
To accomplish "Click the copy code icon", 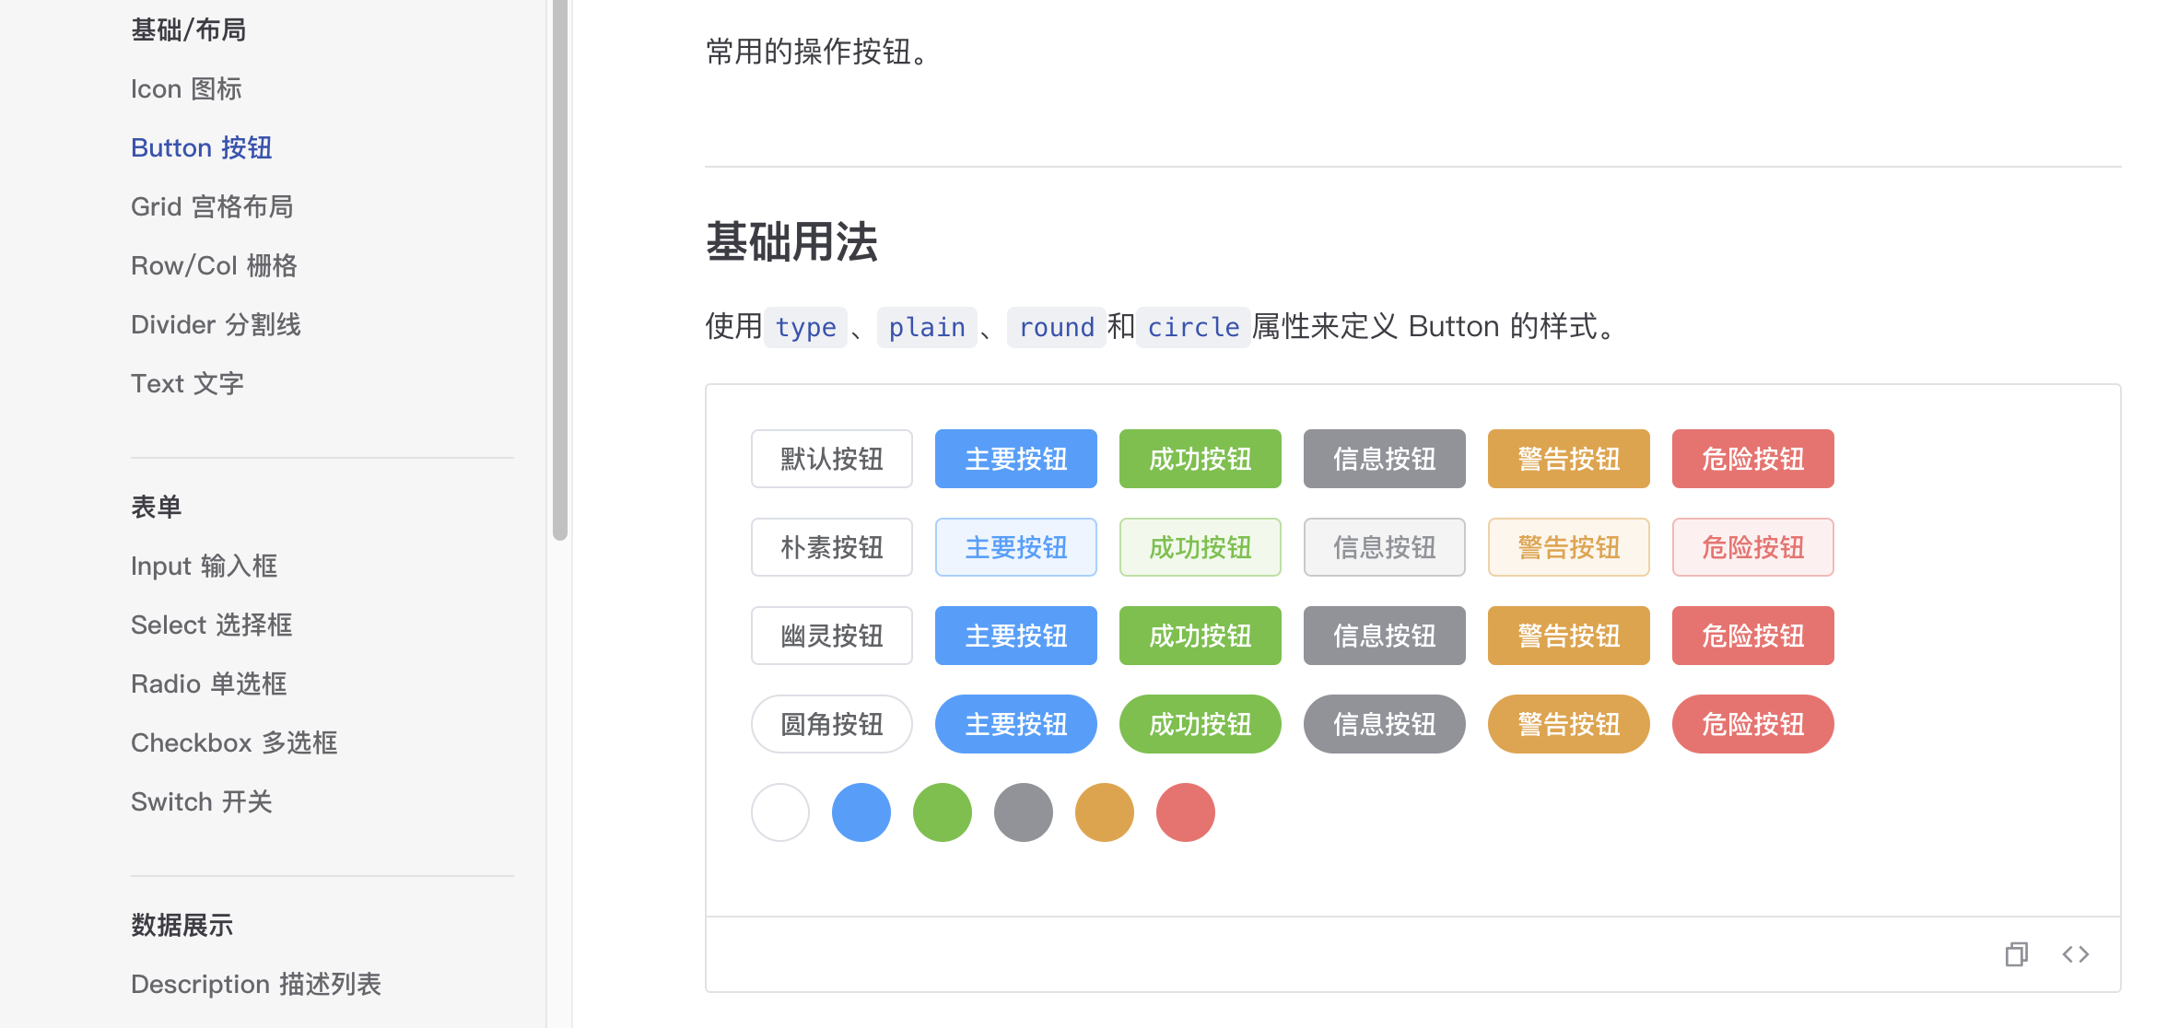I will 2016,954.
